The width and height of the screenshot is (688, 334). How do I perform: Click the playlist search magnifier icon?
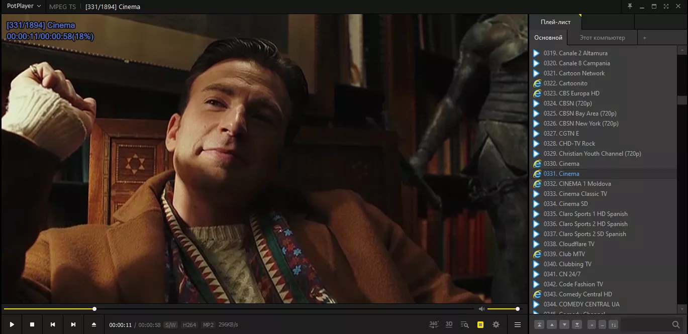coord(676,324)
